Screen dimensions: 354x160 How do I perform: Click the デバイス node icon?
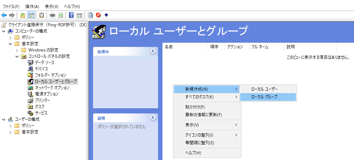pos(30,69)
